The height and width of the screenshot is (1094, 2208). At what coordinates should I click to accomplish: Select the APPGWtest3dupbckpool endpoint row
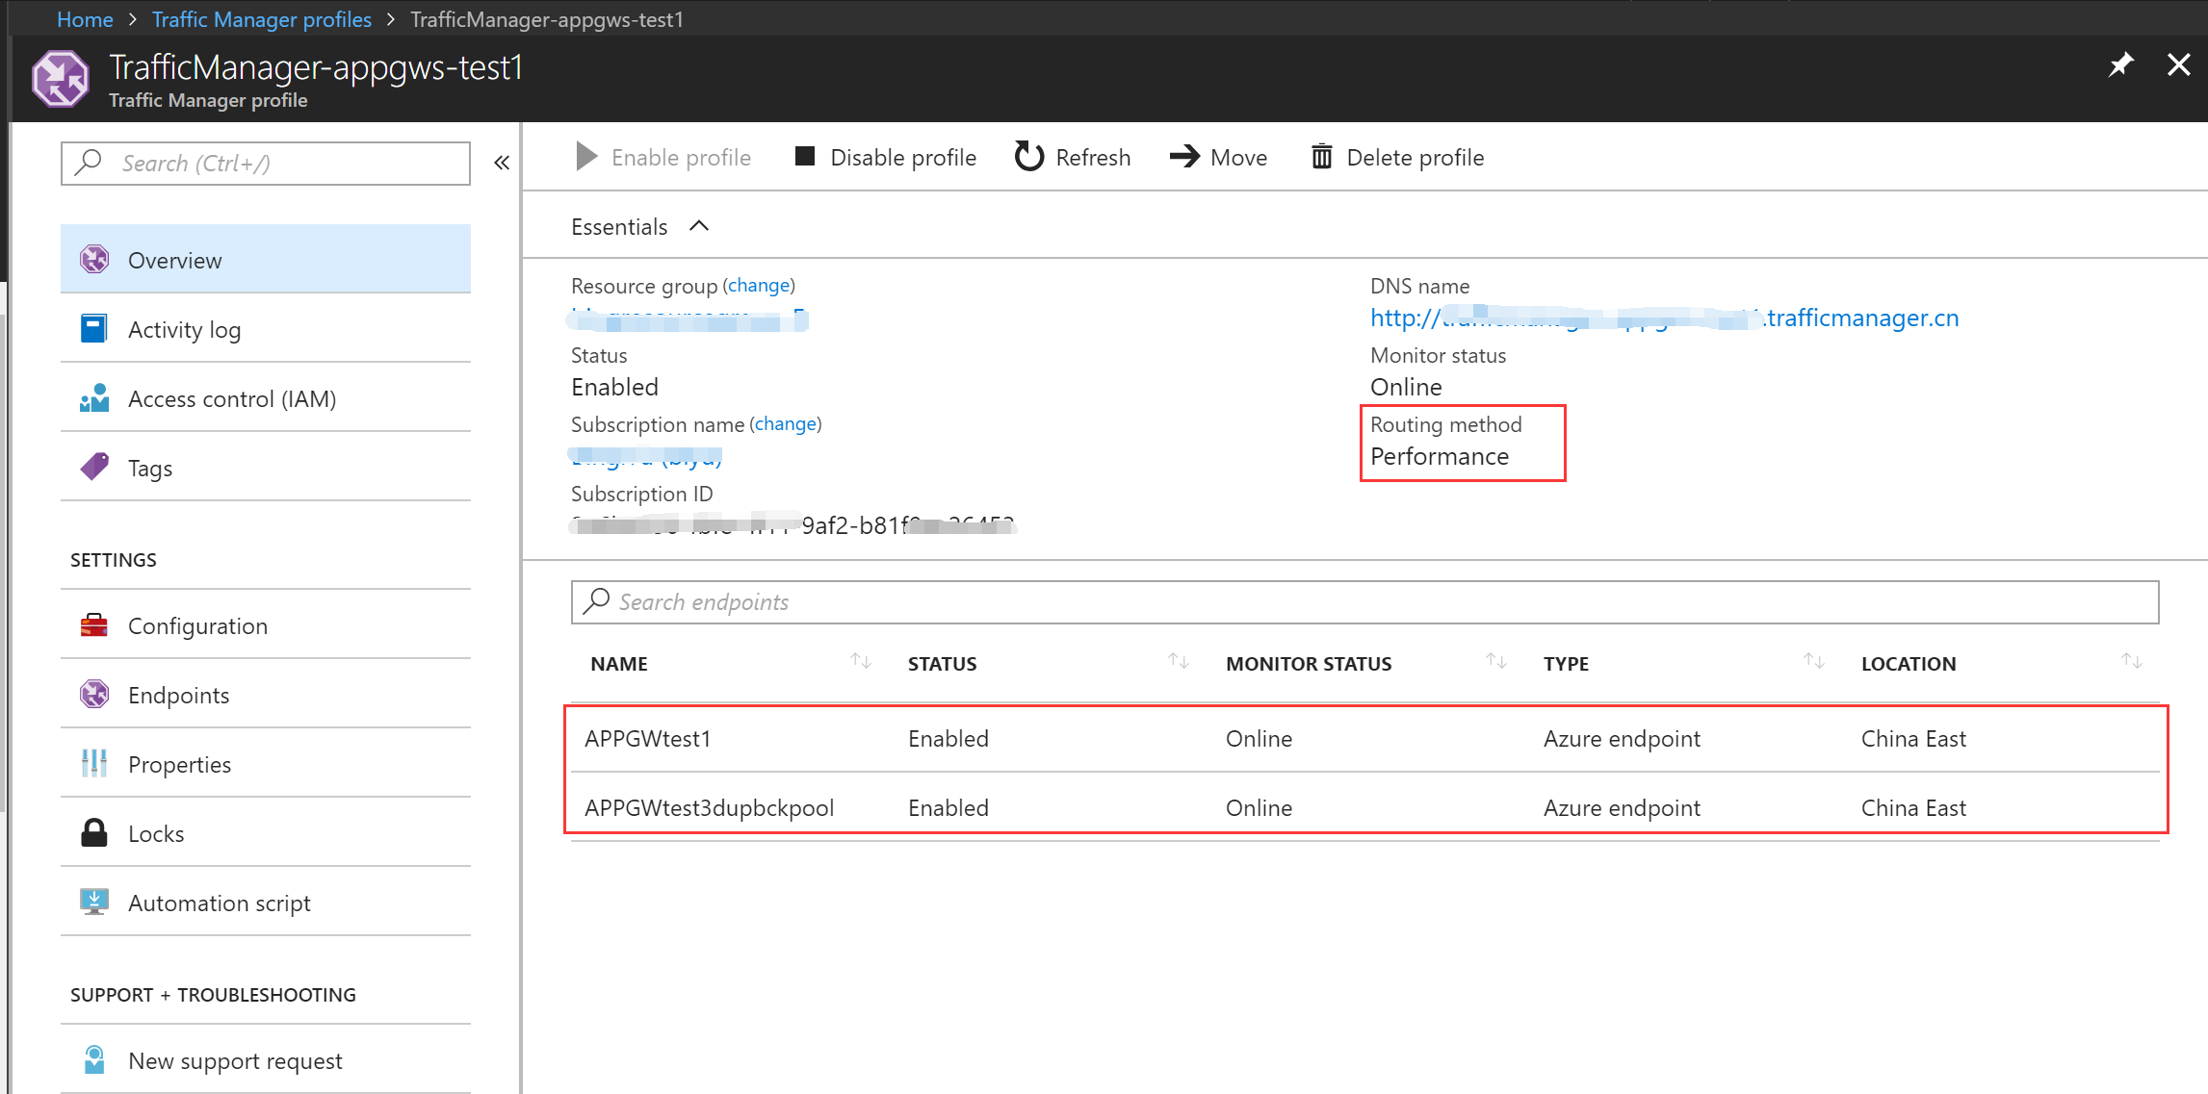[x=709, y=807]
